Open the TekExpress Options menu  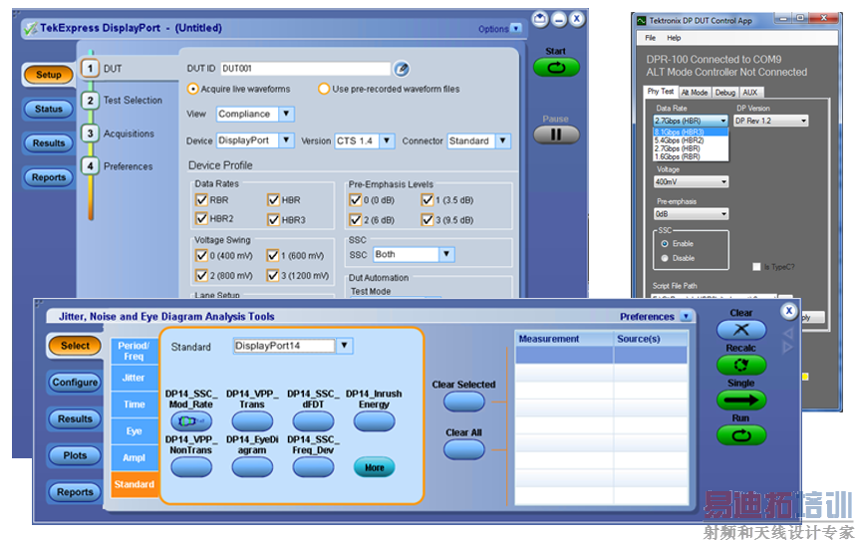[499, 29]
